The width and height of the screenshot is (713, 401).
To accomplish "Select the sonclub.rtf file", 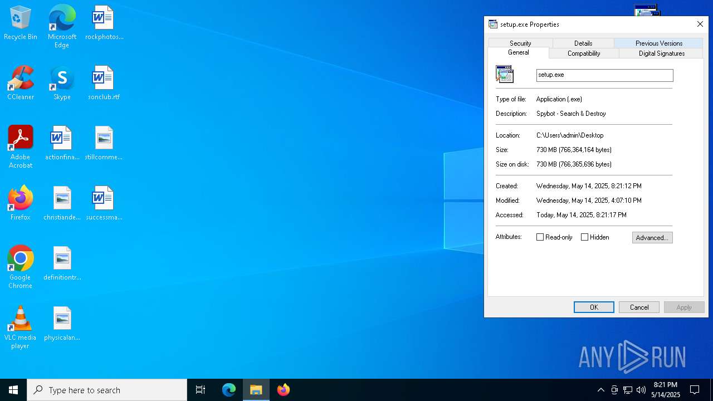I will click(x=104, y=79).
